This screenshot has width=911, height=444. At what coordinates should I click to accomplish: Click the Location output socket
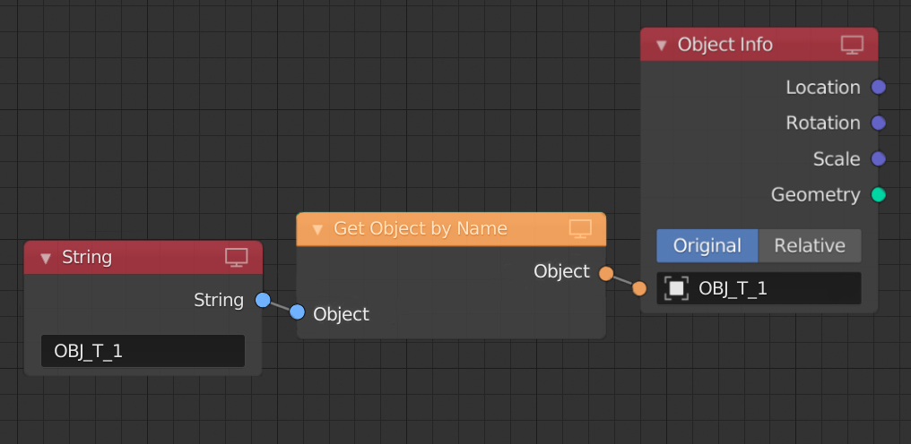(879, 88)
